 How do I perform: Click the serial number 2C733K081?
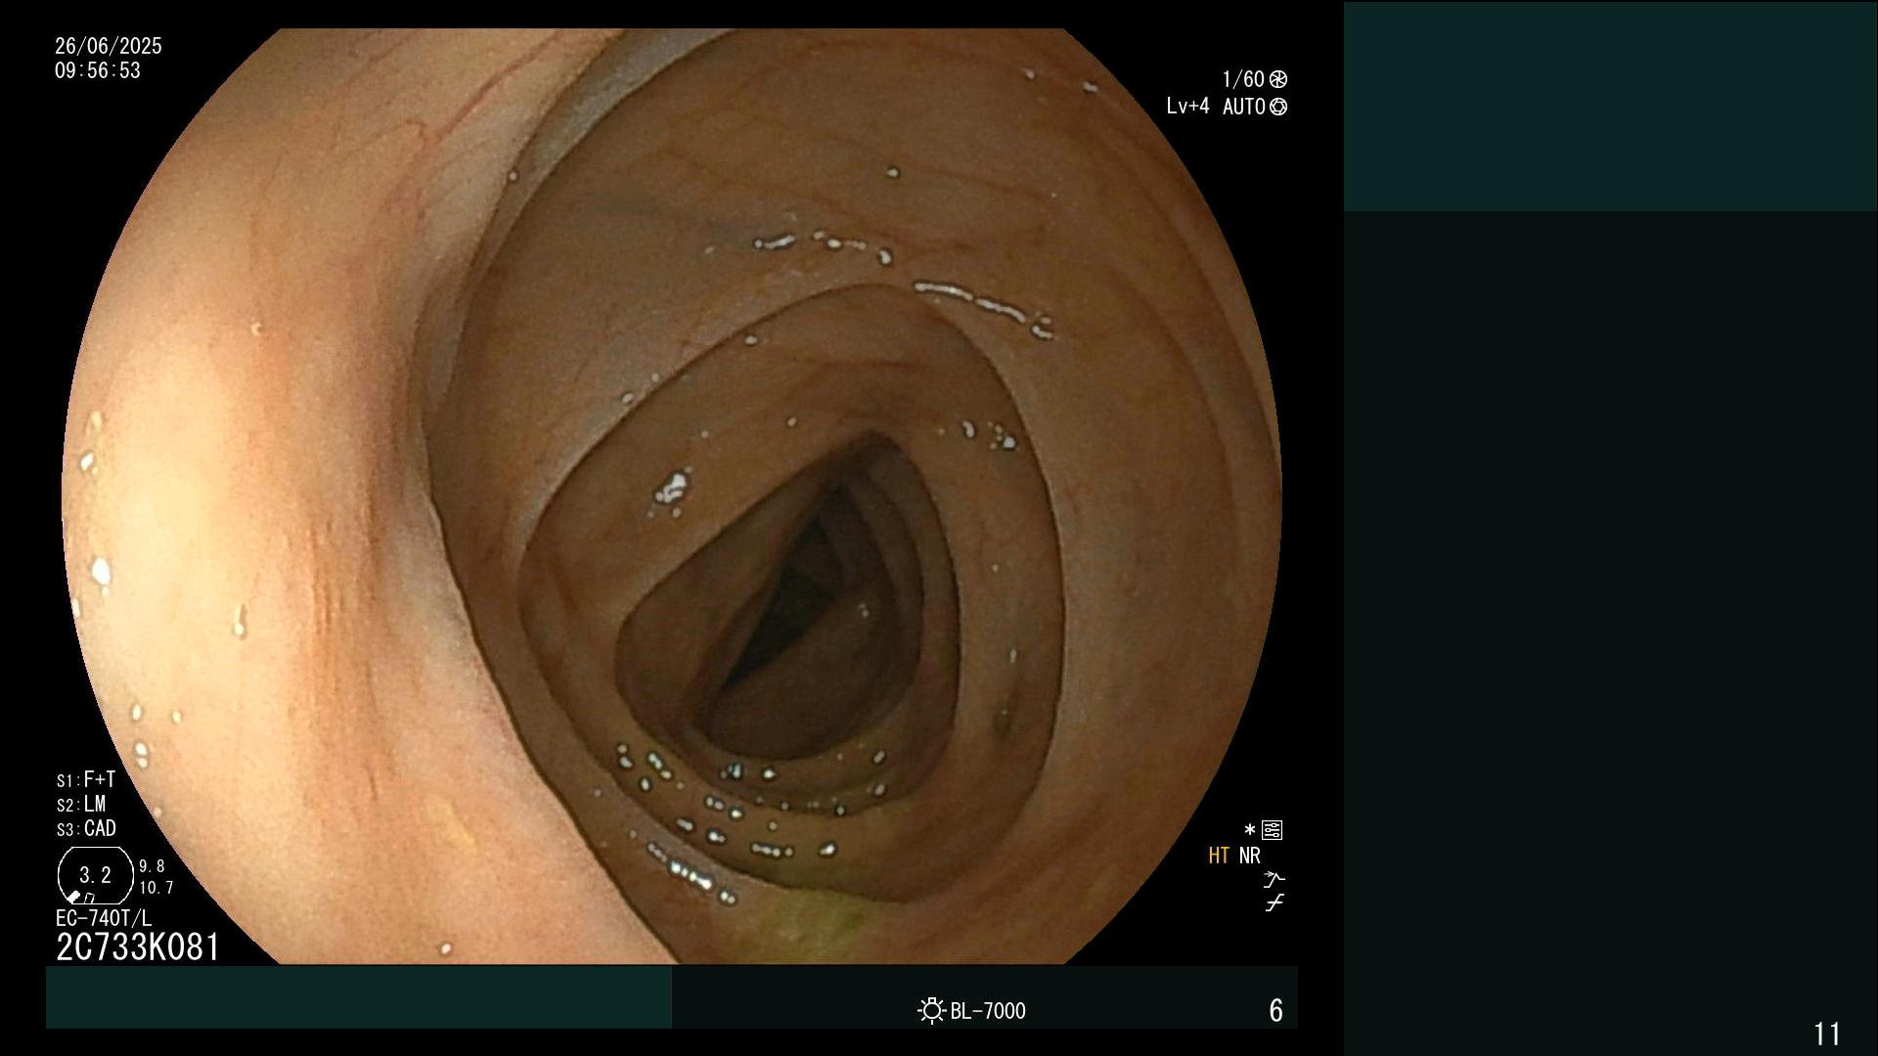tap(138, 946)
